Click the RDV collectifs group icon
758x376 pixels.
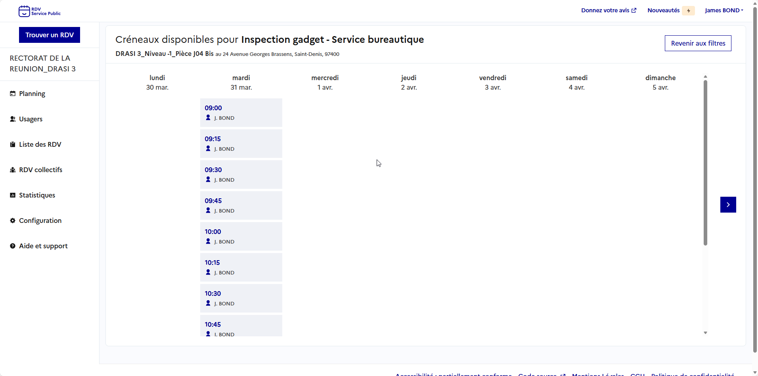coord(13,170)
